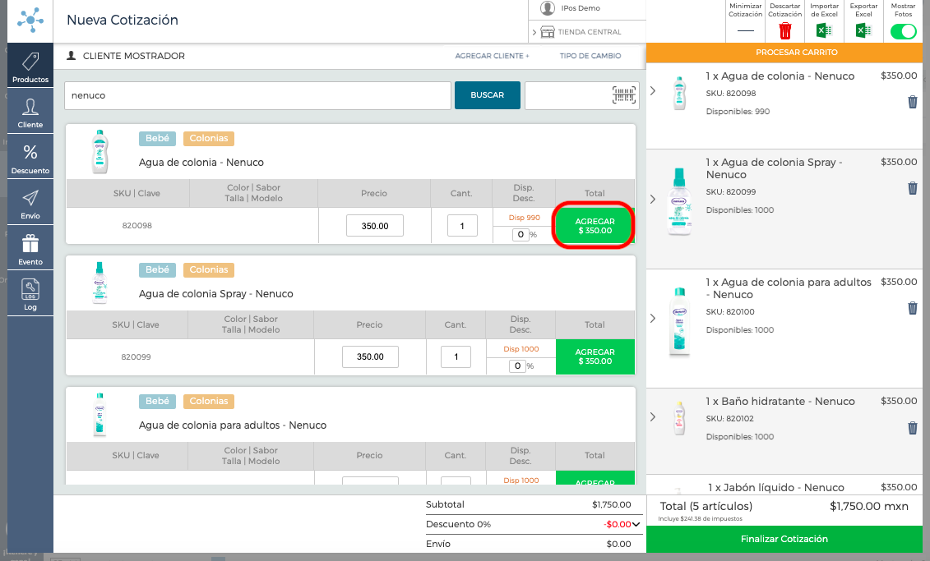Screen dimensions: 930x561
Task: Click the BUSCAR button
Action: [x=487, y=94]
